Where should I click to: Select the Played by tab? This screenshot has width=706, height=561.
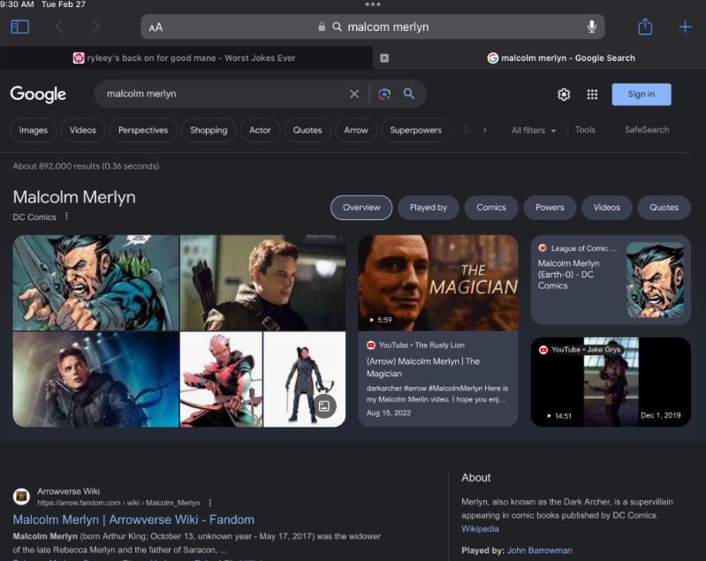tap(428, 208)
